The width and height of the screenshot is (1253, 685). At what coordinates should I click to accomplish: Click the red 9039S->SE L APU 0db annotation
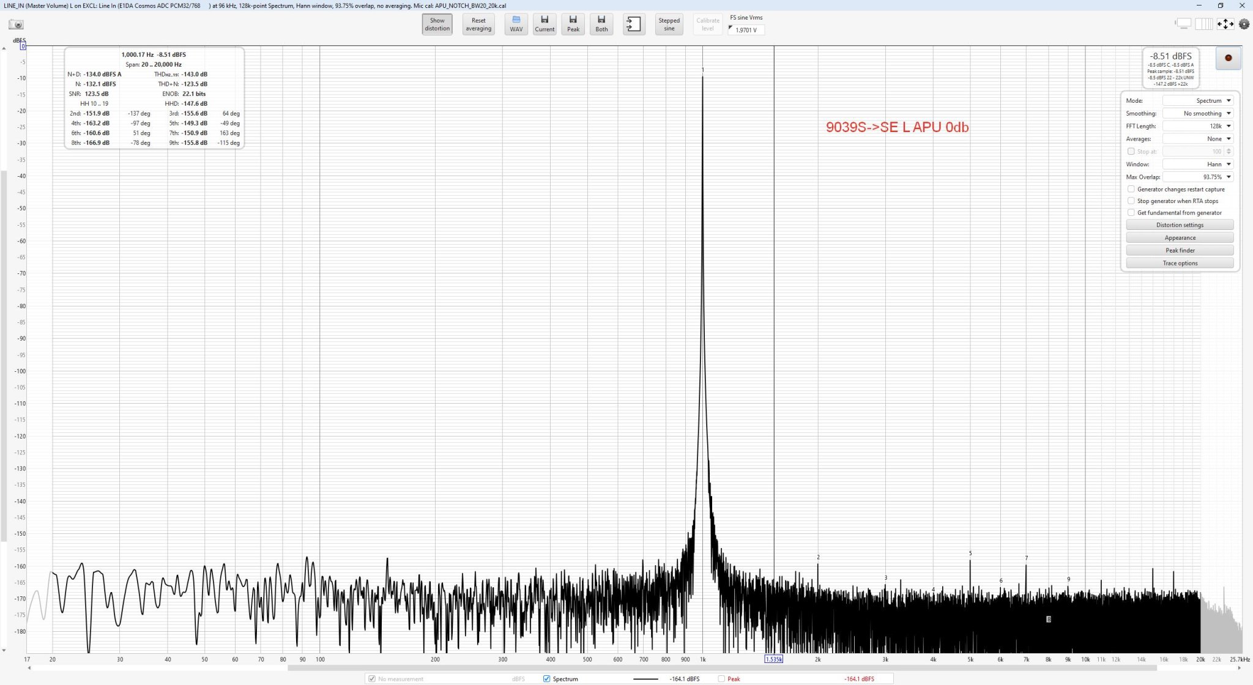pyautogui.click(x=897, y=127)
